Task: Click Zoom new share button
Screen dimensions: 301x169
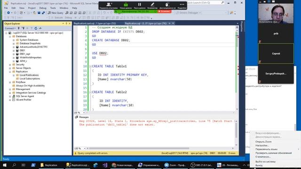Action: tap(126, 6)
